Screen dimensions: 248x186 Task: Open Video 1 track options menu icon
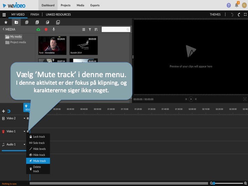tap(28, 132)
